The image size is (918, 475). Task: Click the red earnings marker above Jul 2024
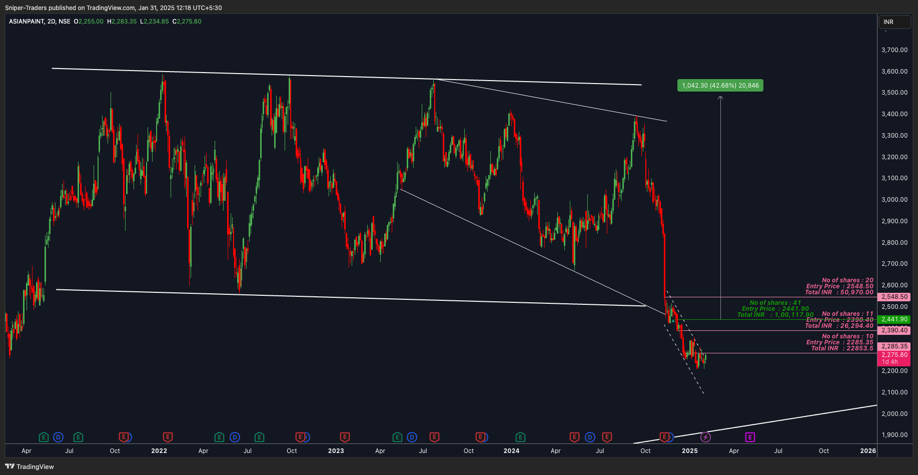[607, 437]
